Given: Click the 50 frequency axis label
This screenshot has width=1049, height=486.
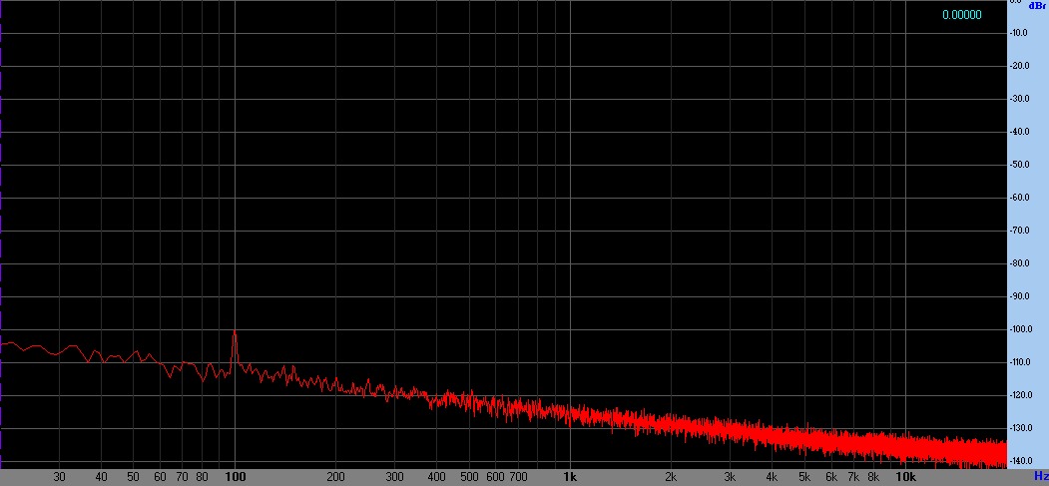Looking at the screenshot, I should pos(134,477).
